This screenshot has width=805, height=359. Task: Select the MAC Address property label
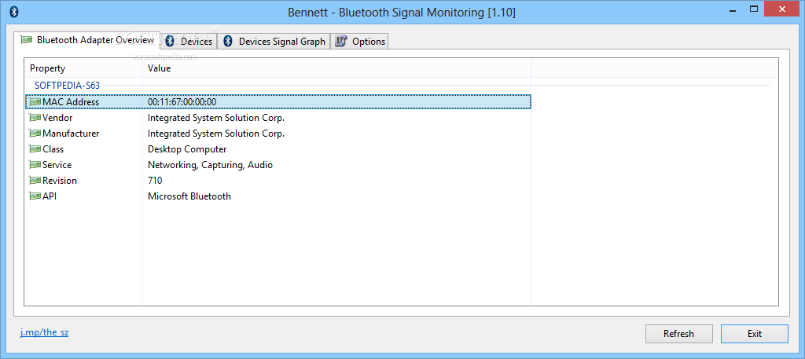point(71,102)
